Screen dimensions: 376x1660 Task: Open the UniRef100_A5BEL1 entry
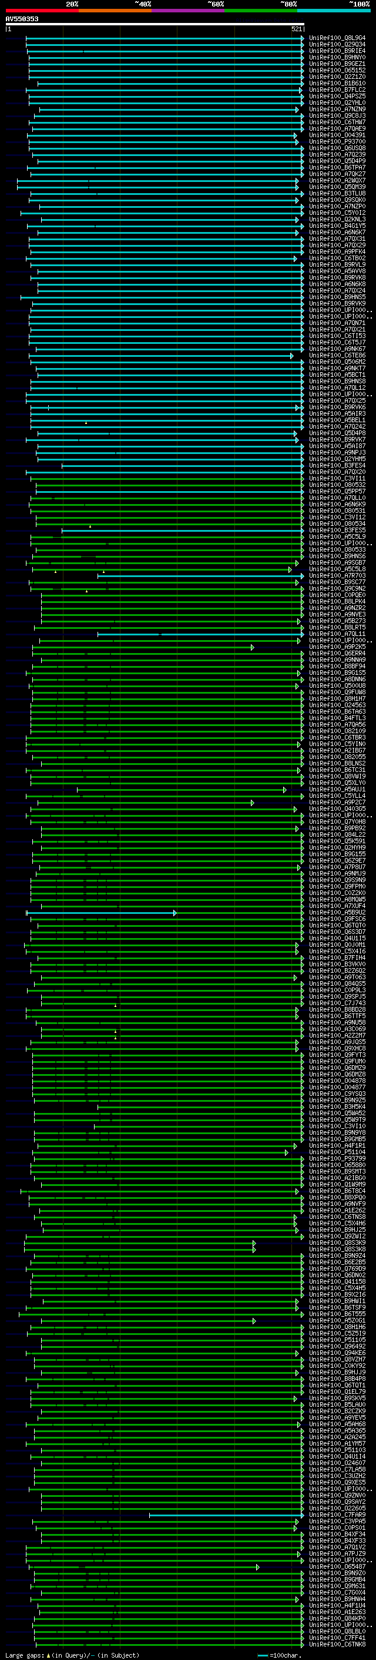(337, 420)
